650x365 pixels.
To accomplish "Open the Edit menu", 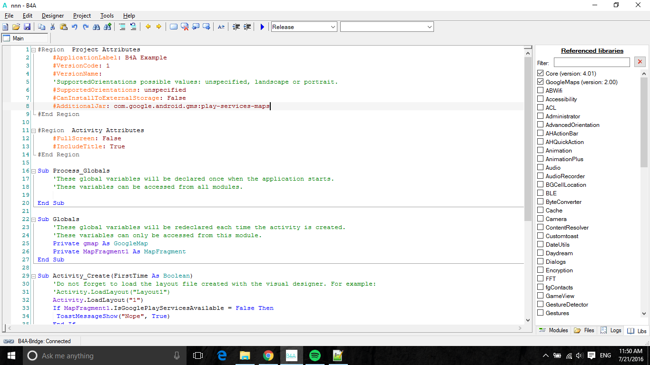I will pos(28,16).
